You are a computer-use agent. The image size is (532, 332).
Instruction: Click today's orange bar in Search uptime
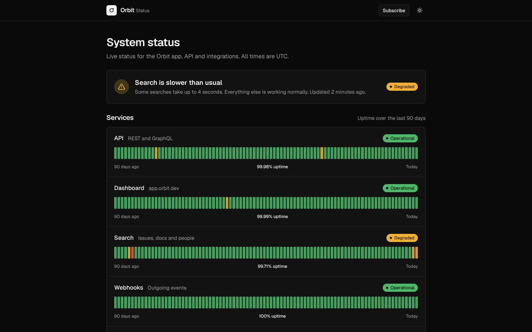[x=416, y=253]
